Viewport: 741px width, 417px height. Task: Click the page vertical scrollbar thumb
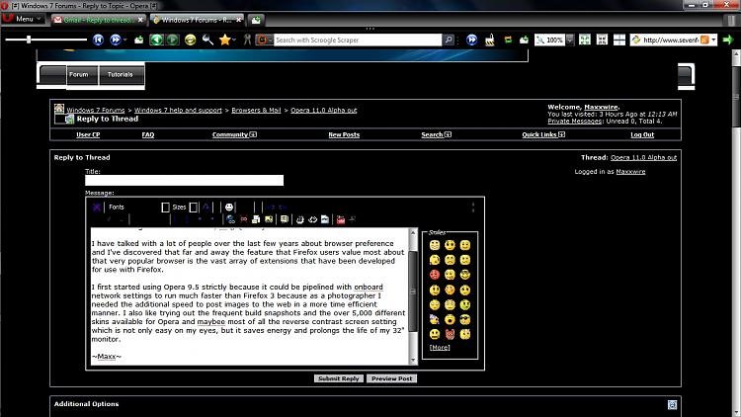click(x=736, y=96)
